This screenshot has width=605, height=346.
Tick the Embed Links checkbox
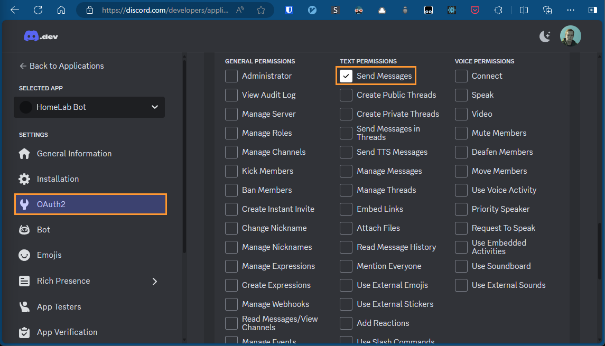pyautogui.click(x=346, y=209)
